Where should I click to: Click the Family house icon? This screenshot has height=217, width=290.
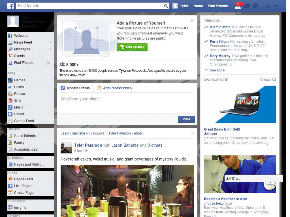pos(10,143)
